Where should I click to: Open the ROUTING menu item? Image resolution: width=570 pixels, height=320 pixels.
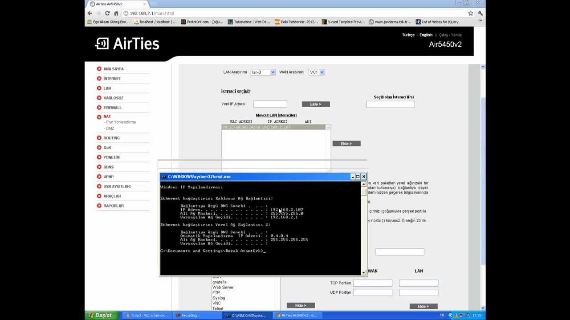coord(111,138)
